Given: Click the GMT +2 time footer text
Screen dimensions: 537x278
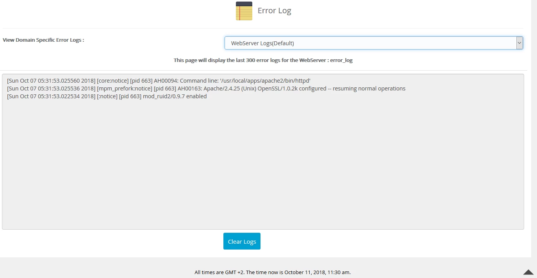Looking at the screenshot, I should [x=273, y=272].
